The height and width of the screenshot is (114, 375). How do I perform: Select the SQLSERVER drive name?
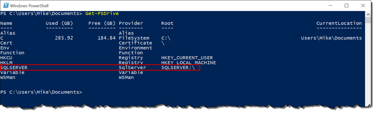tap(14, 67)
